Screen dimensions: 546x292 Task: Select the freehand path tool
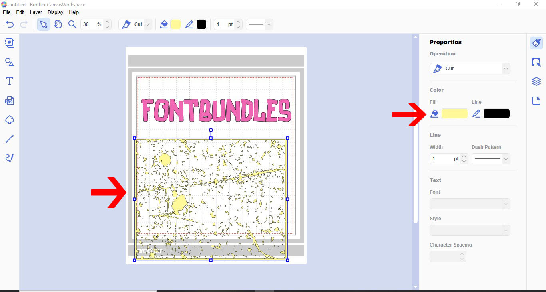click(10, 158)
